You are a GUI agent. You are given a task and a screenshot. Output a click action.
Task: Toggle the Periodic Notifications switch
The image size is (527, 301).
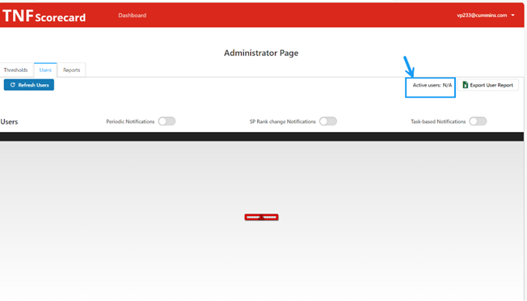point(167,121)
